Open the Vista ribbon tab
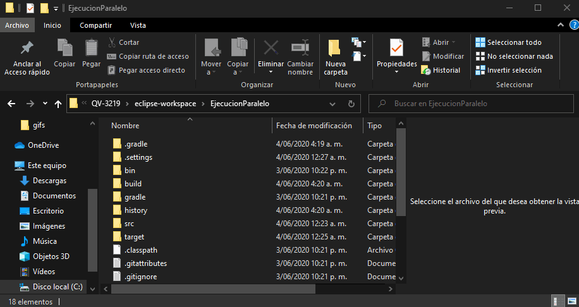The height and width of the screenshot is (307, 579). 138,25
